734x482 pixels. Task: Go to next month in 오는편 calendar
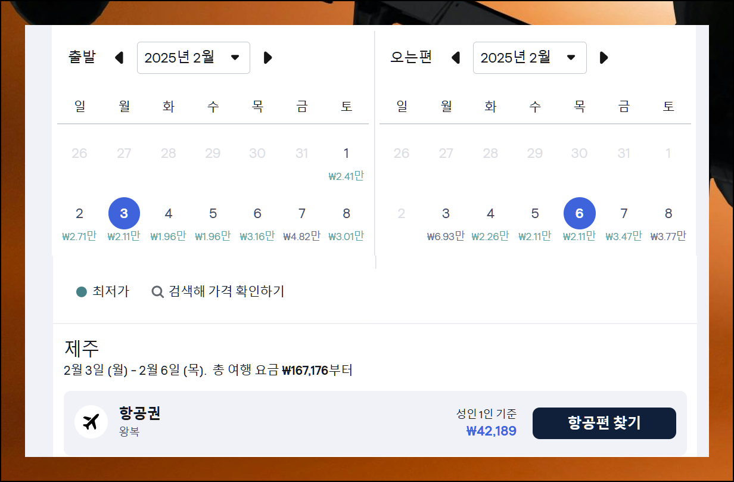coord(604,58)
